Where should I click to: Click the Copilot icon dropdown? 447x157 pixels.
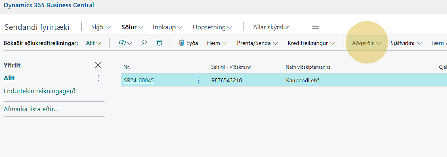pos(126,43)
